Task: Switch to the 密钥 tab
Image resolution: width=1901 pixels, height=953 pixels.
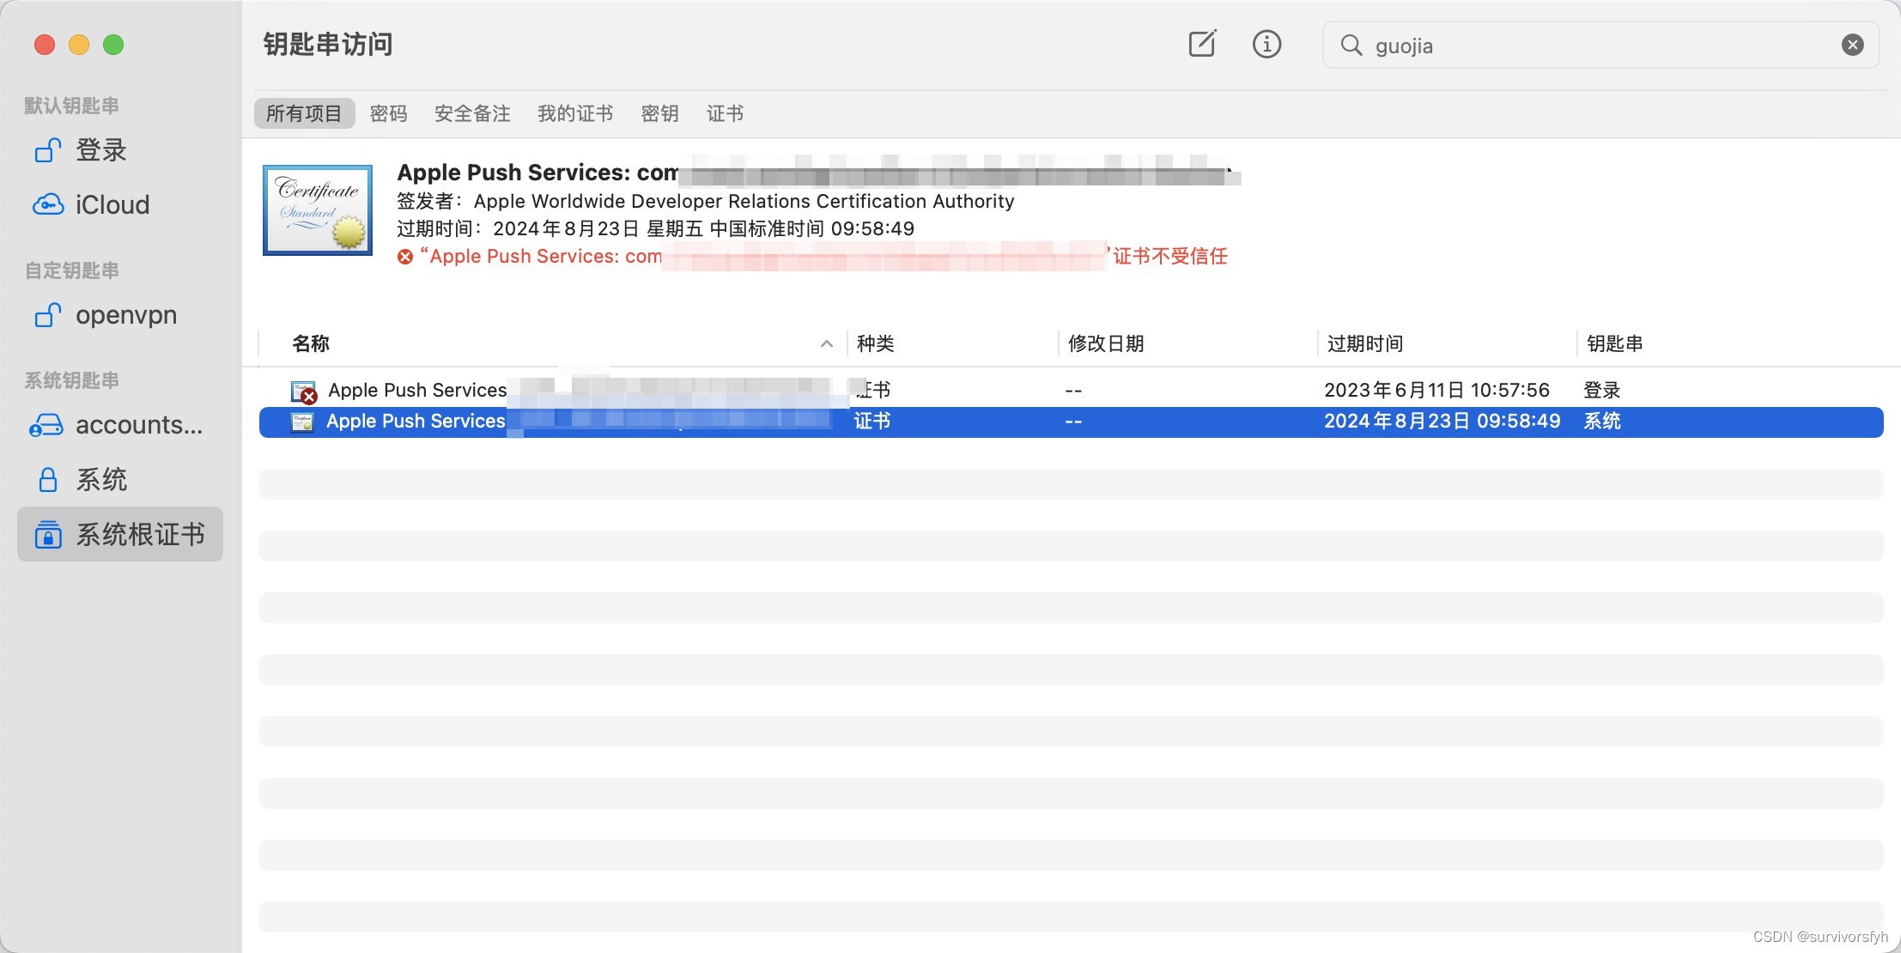Action: click(x=659, y=113)
